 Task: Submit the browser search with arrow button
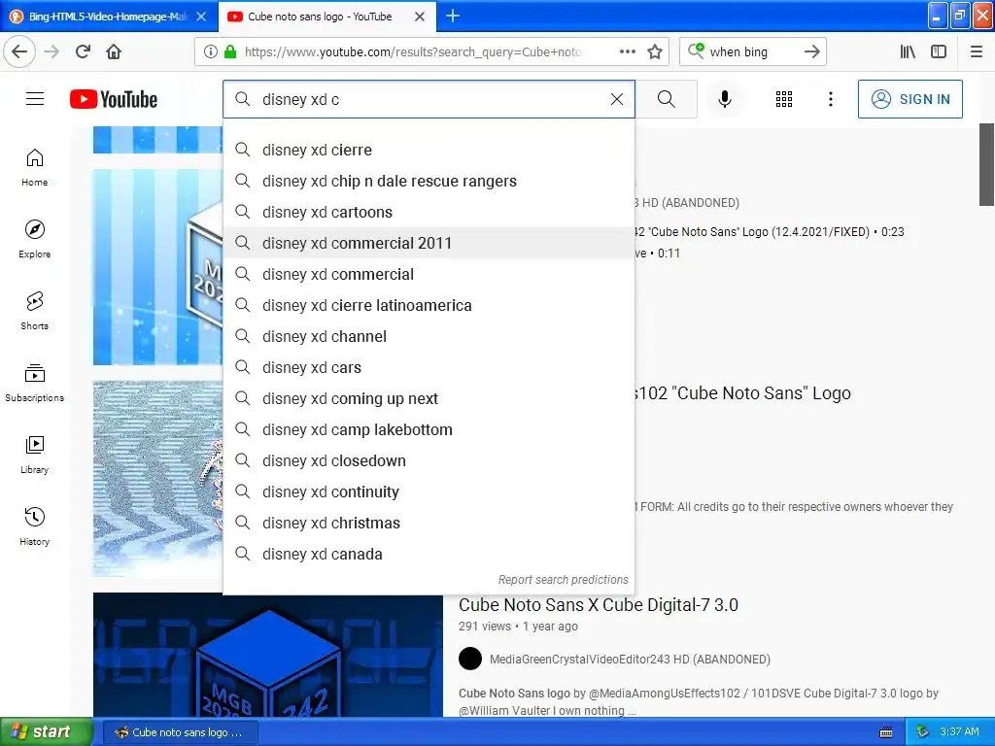click(812, 51)
